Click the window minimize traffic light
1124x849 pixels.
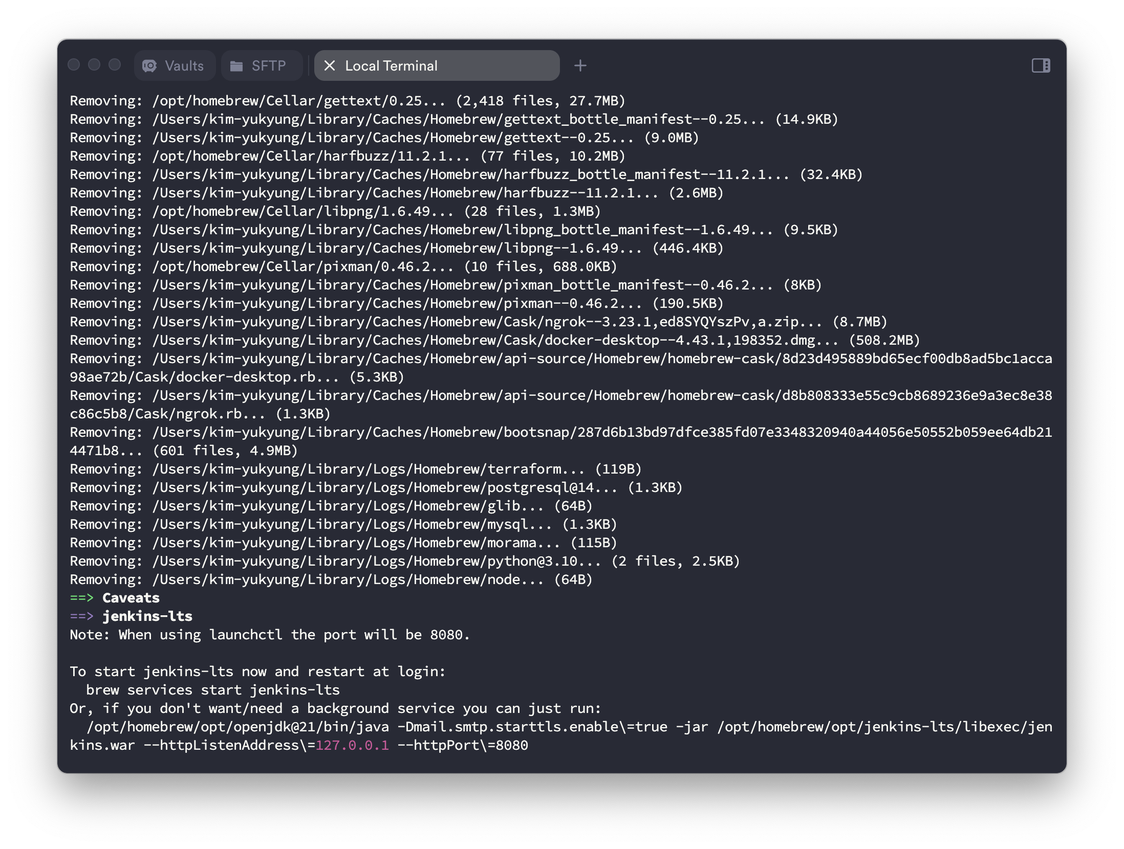click(x=94, y=65)
